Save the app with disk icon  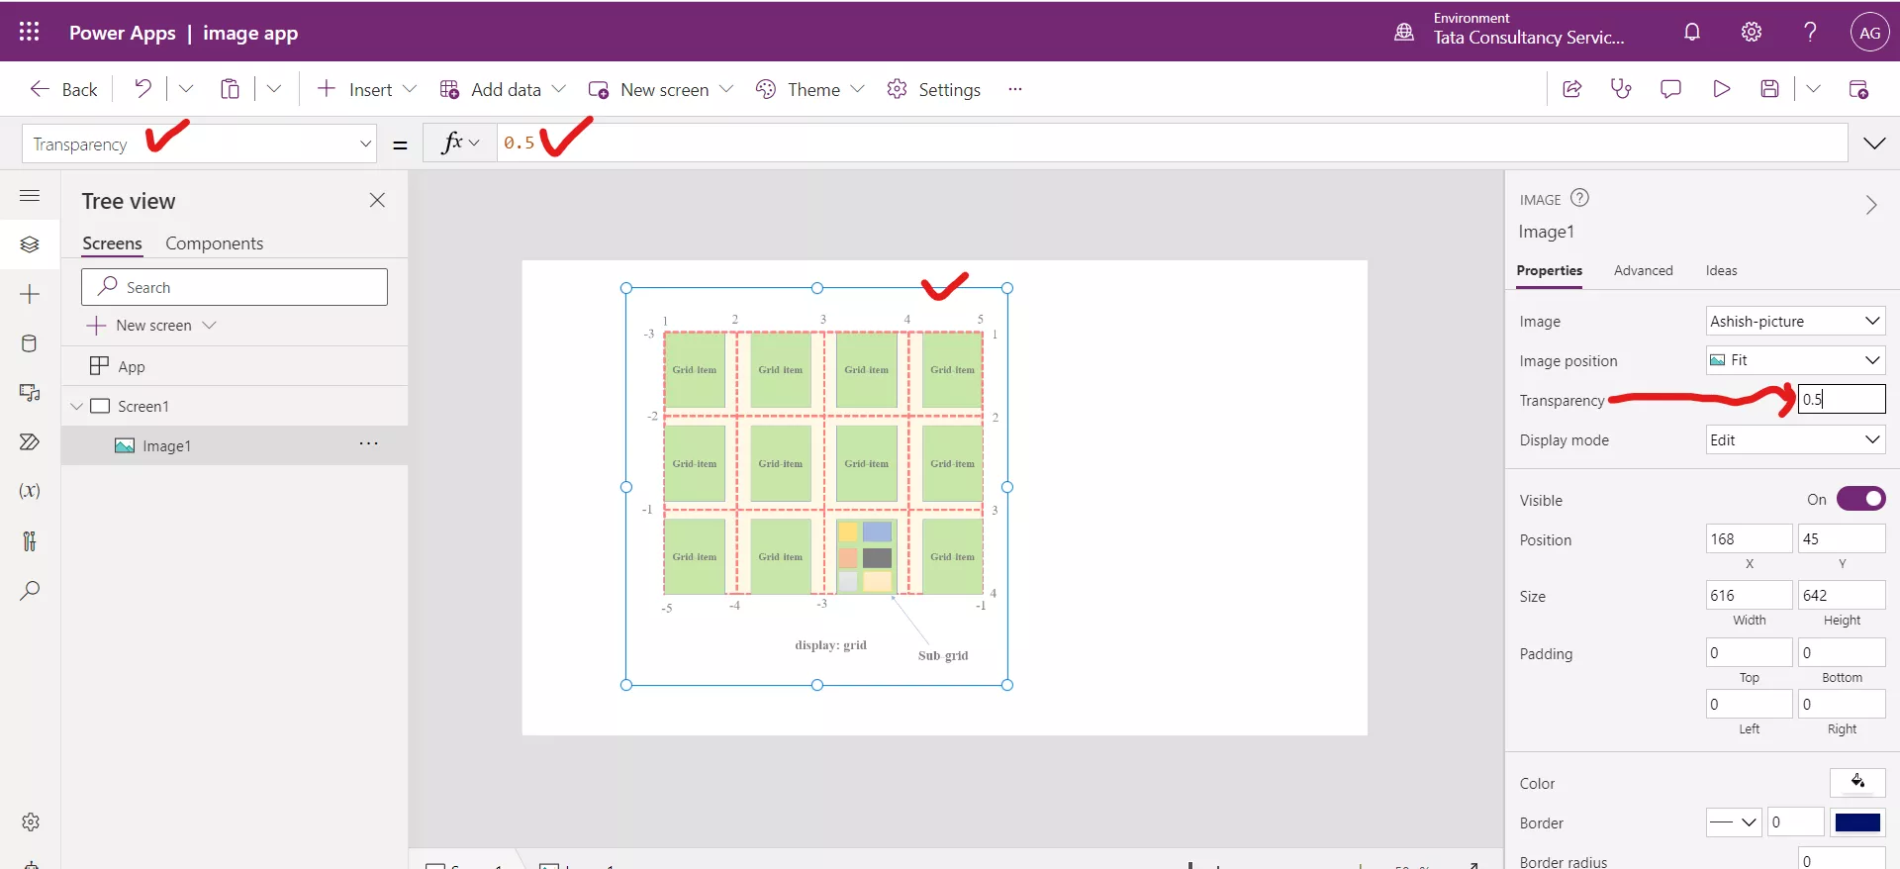pos(1770,89)
